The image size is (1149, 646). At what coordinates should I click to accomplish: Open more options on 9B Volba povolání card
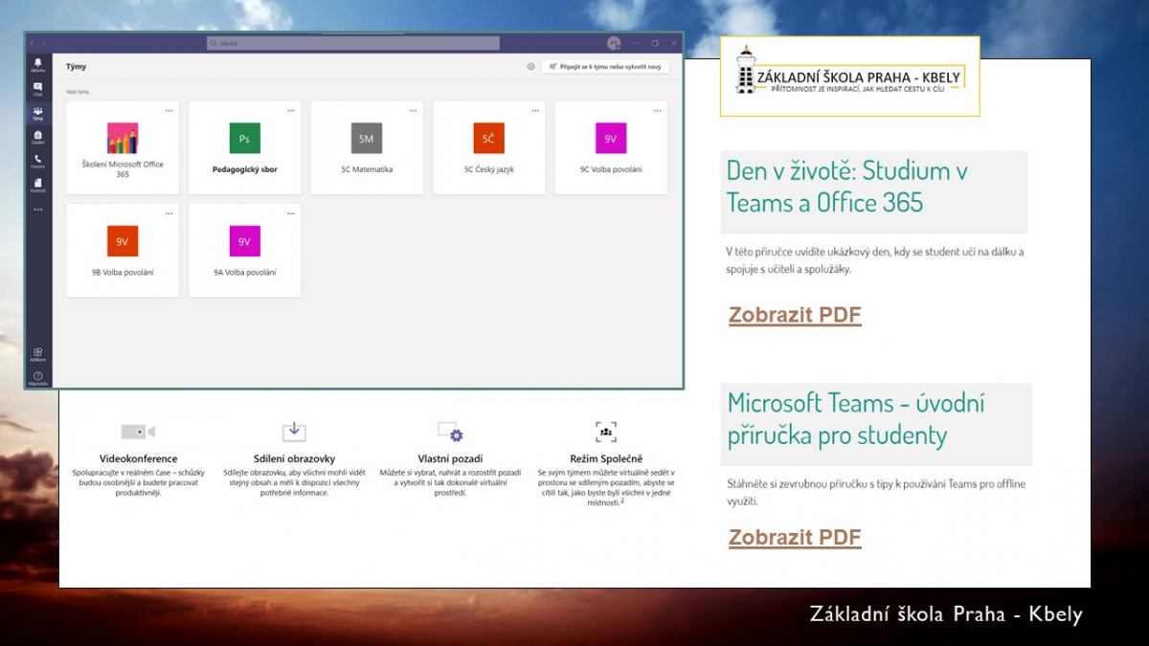(x=169, y=212)
